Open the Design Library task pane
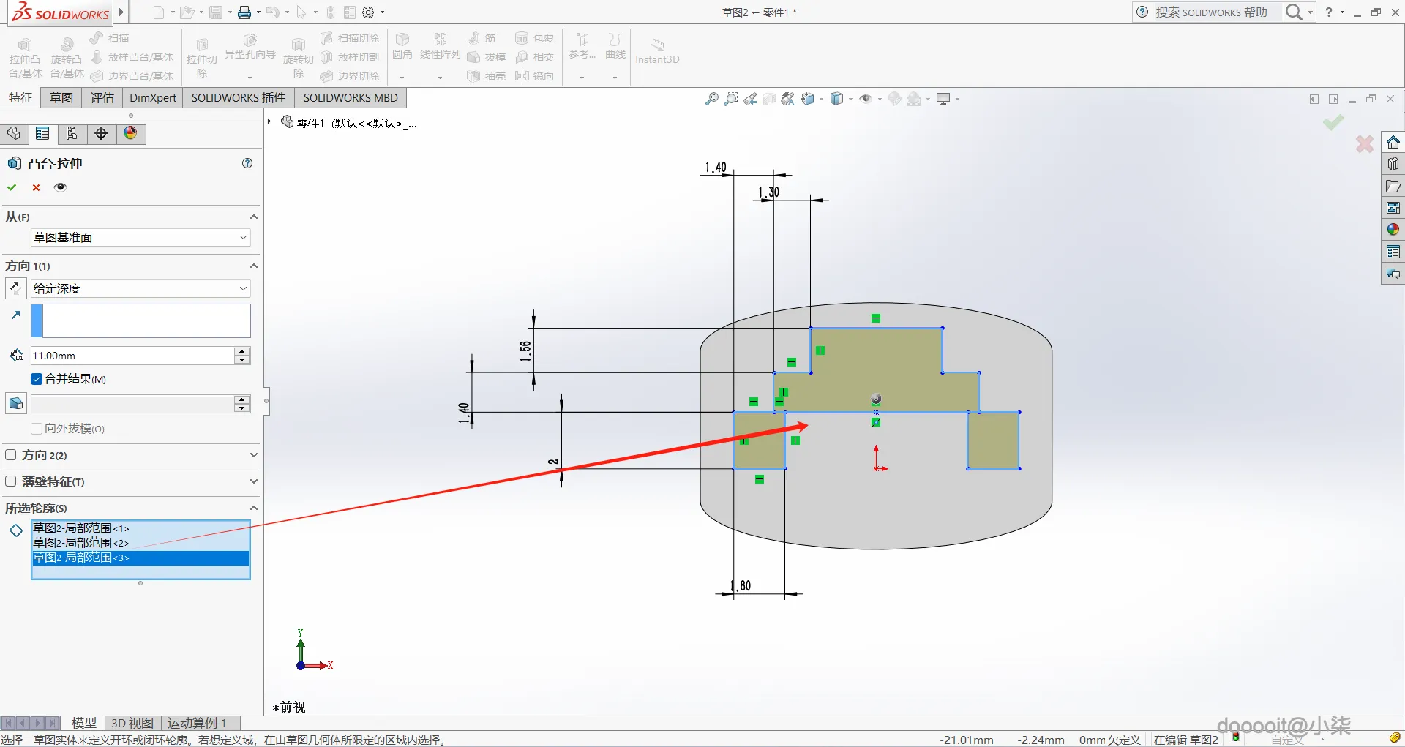Screen dimensions: 1405x747 pos(1393,164)
